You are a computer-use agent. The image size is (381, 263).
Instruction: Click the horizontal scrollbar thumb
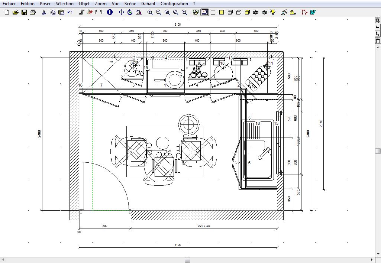coord(188,260)
